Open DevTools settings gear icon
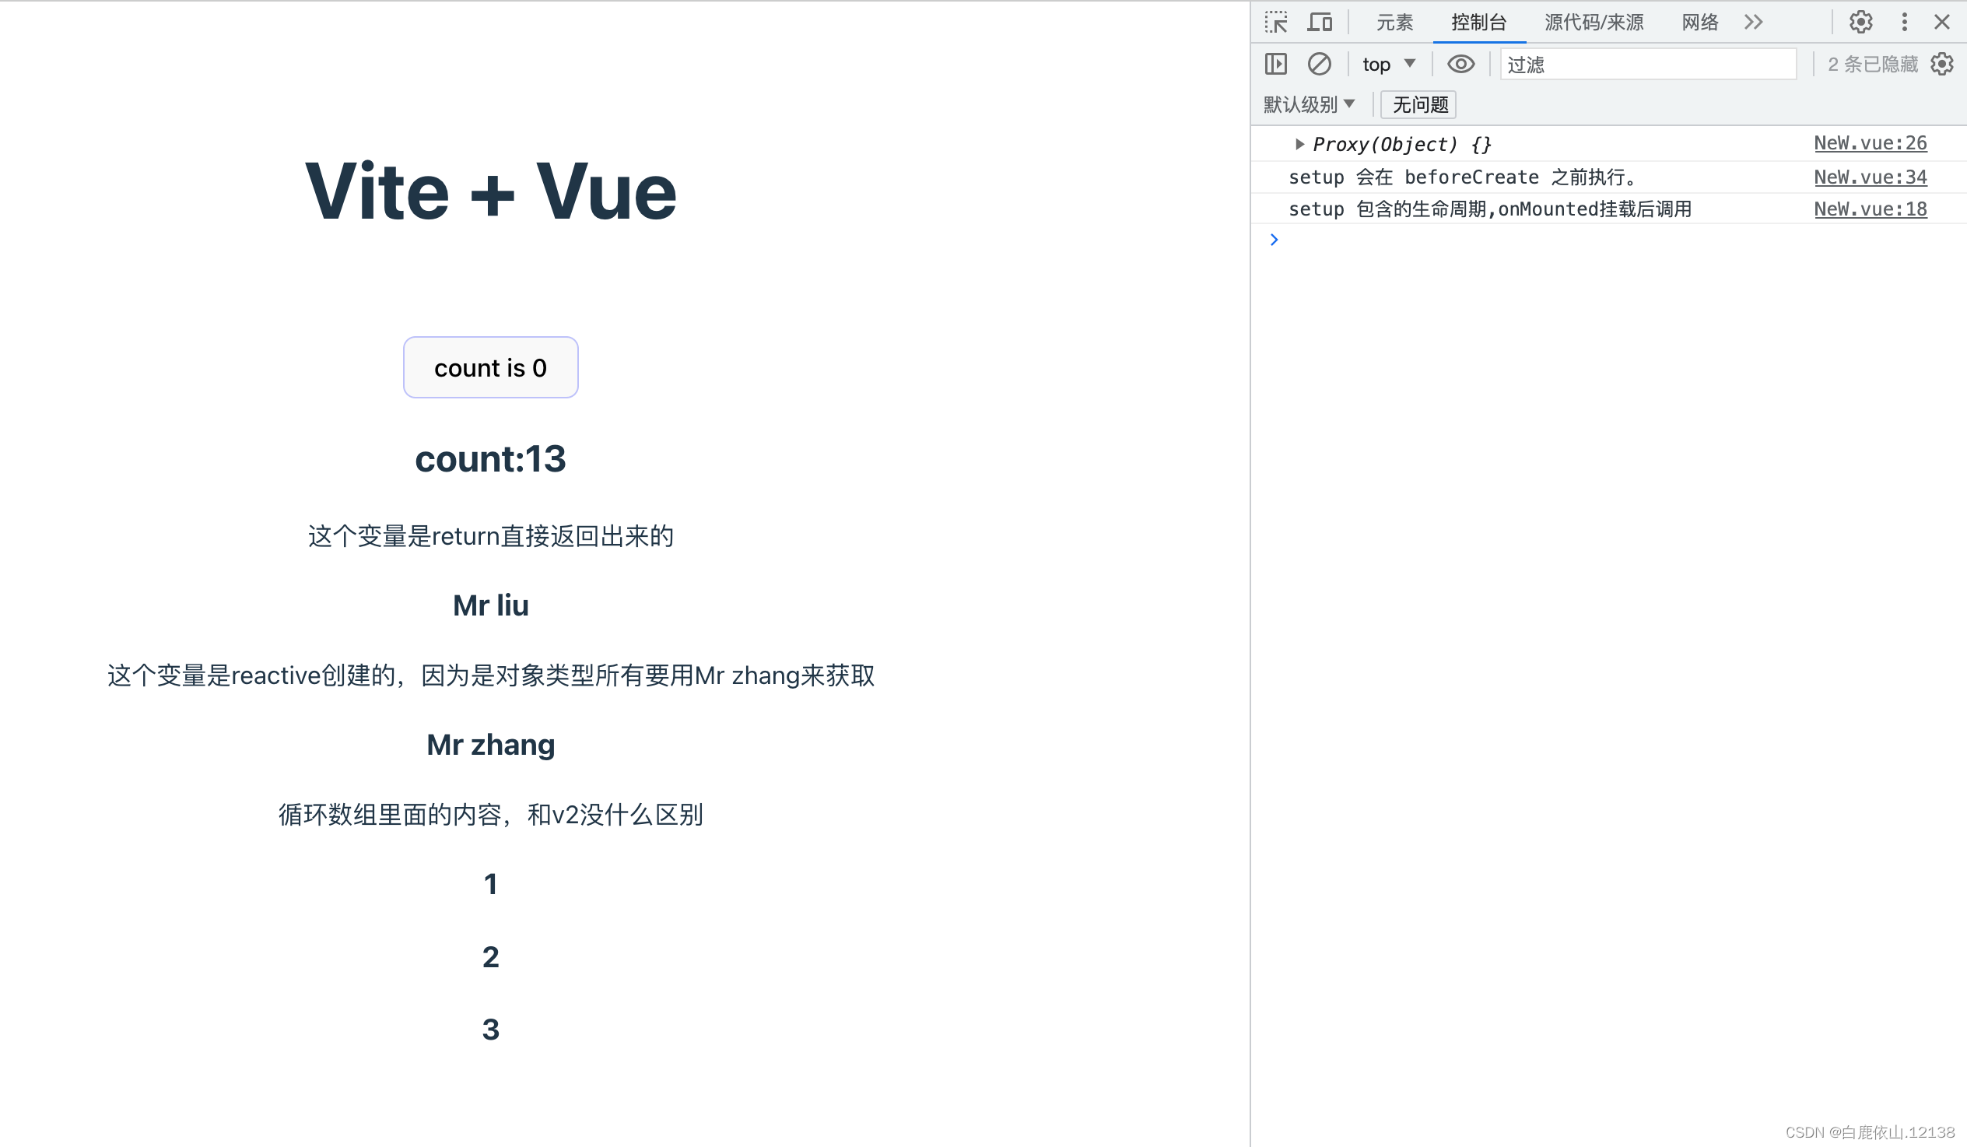This screenshot has height=1147, width=1967. 1861,22
